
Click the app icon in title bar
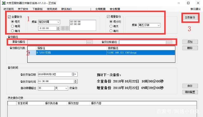pyautogui.click(x=3, y=3)
